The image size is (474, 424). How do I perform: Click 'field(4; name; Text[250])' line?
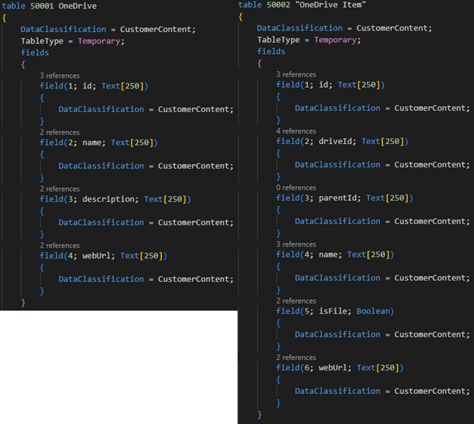pyautogui.click(x=335, y=255)
